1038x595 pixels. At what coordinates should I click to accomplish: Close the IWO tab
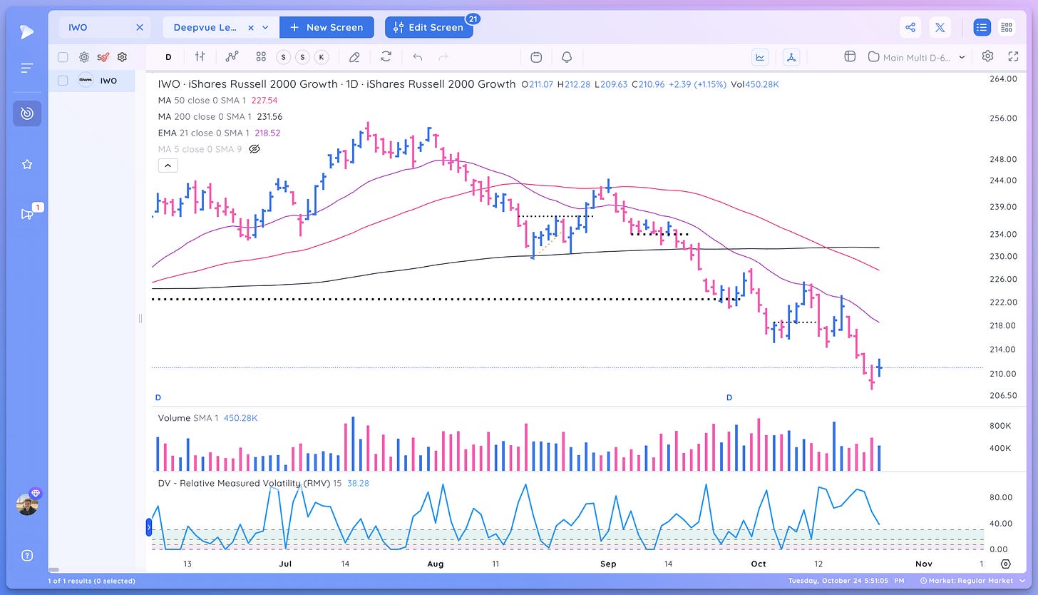coord(140,27)
